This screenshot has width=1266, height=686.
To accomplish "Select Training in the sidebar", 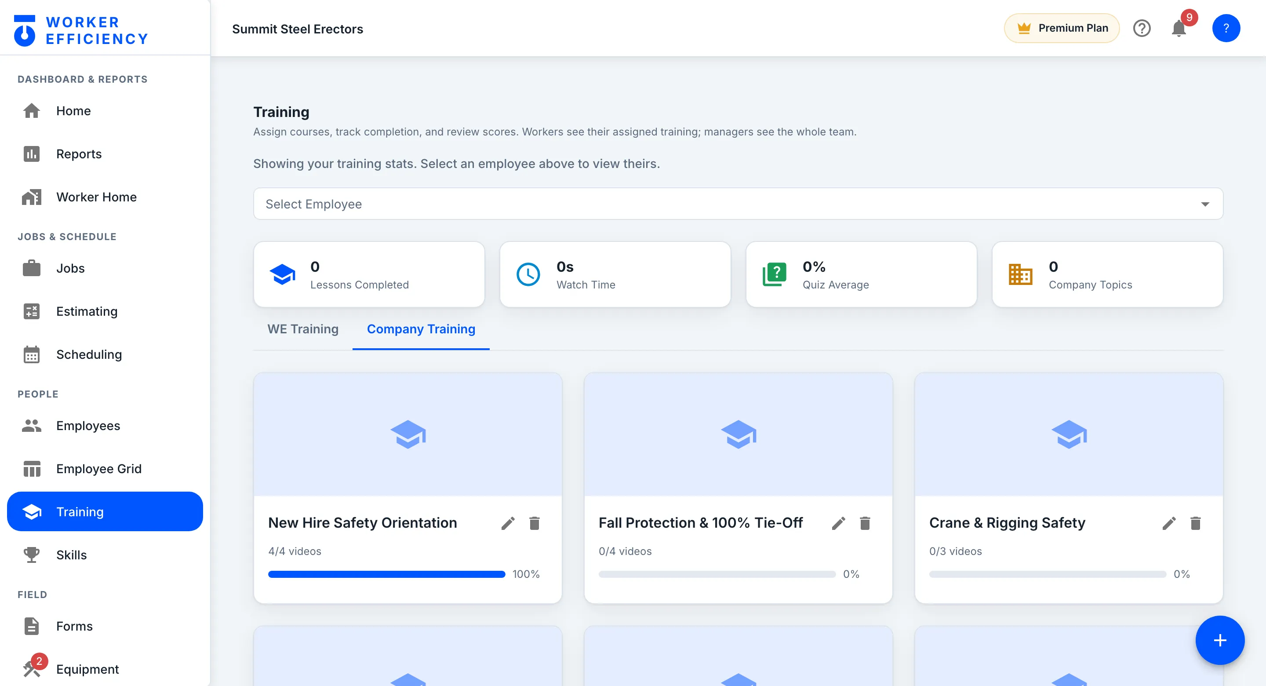I will tap(105, 512).
